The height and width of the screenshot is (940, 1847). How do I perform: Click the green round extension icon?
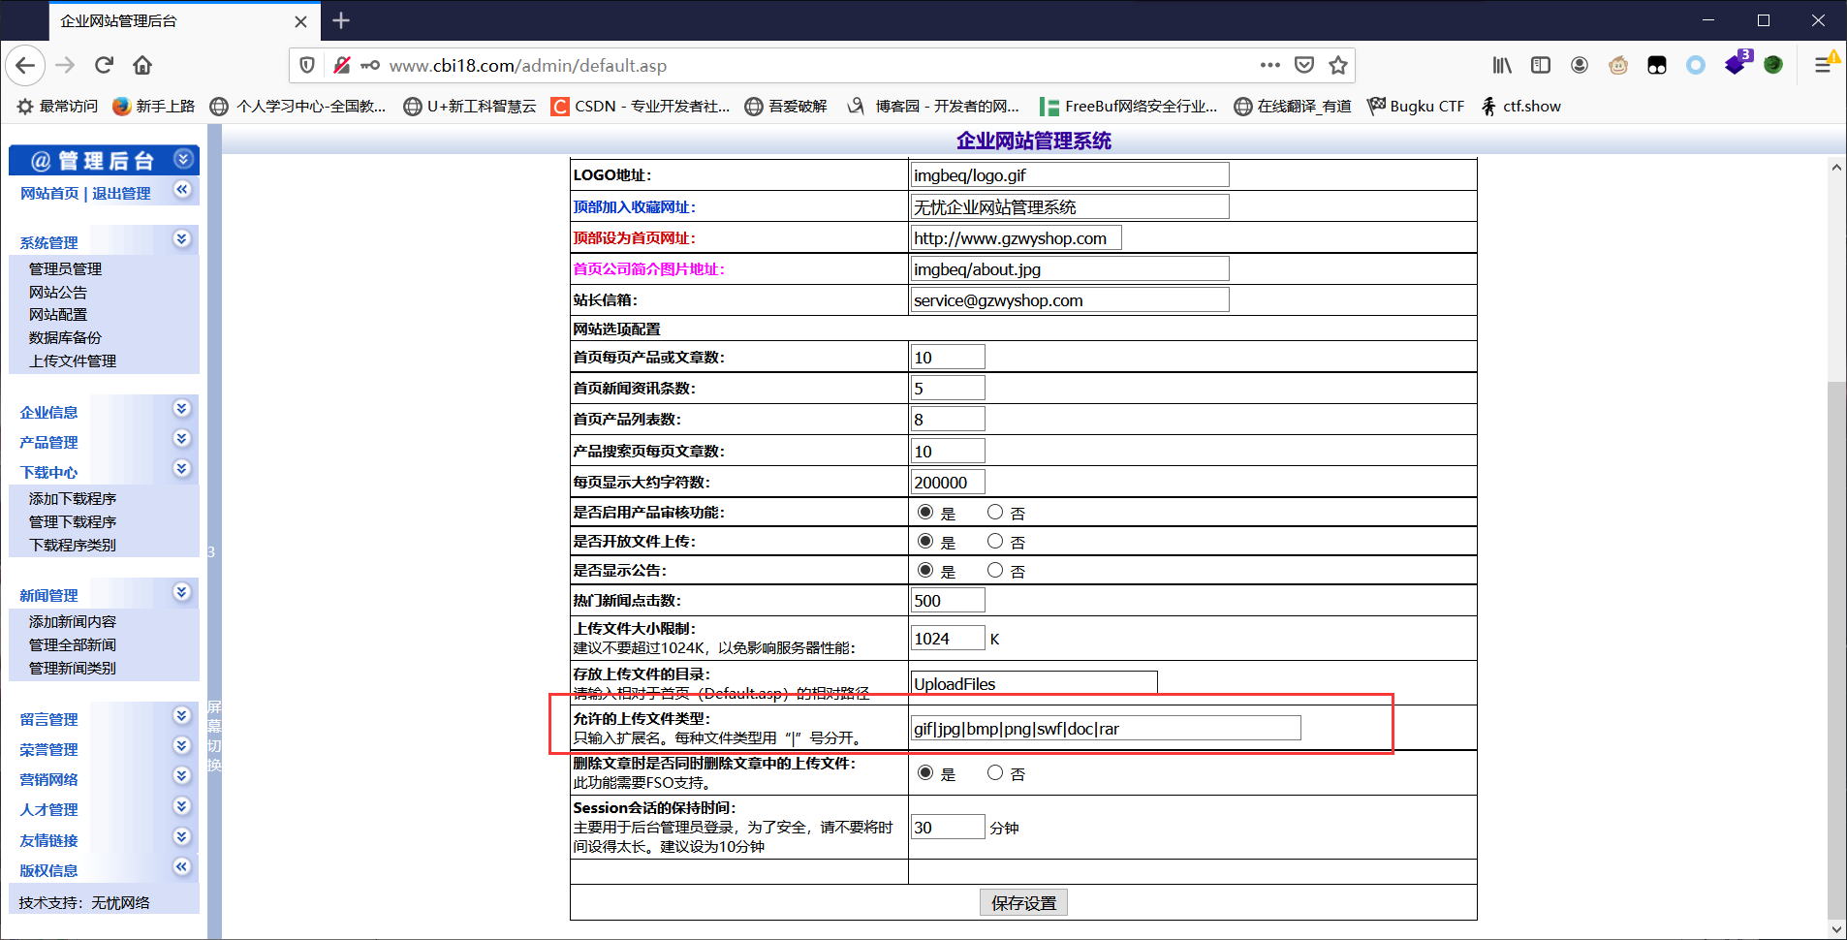point(1773,65)
